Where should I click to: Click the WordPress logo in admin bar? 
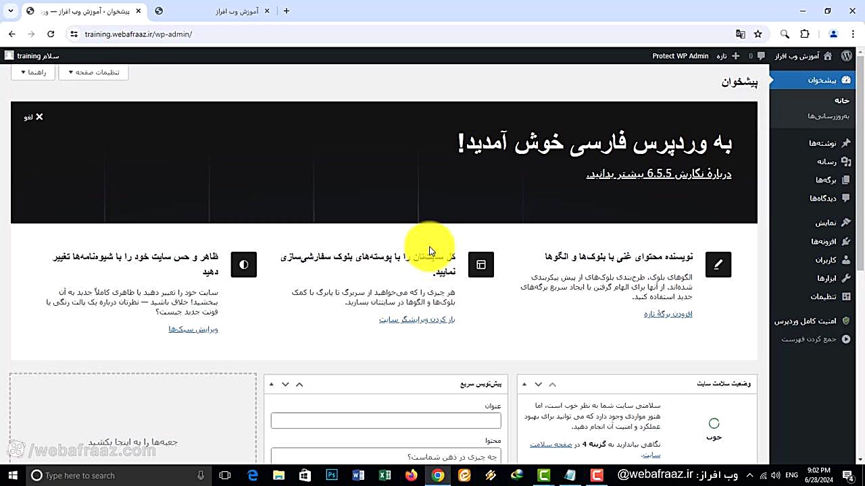click(846, 56)
